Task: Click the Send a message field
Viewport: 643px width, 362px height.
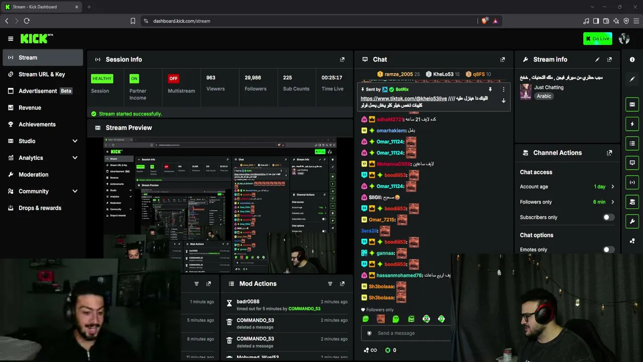Action: [406, 333]
